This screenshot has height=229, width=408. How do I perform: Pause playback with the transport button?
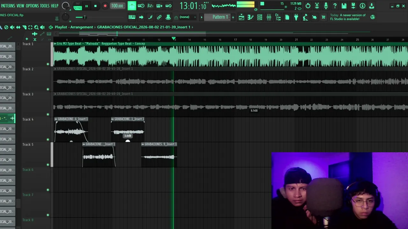(86, 6)
